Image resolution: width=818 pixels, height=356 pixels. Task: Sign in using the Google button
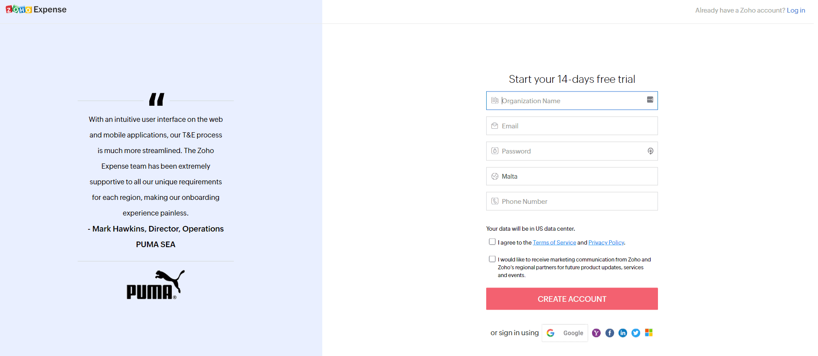tap(565, 333)
